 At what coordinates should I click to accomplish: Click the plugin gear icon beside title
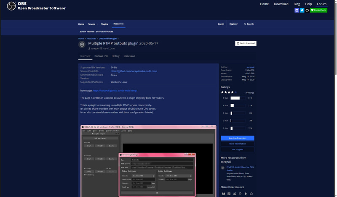click(82, 45)
